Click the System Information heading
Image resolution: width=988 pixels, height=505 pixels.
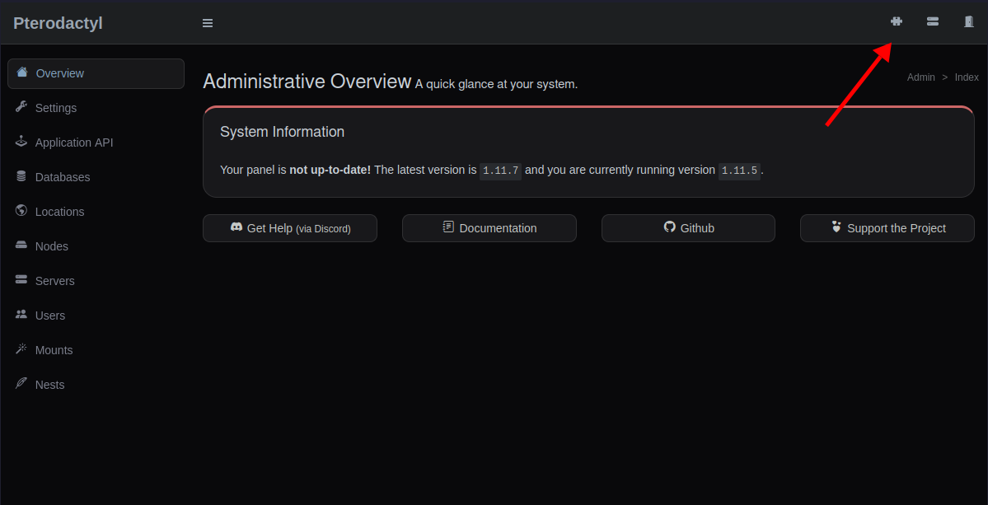[283, 133]
